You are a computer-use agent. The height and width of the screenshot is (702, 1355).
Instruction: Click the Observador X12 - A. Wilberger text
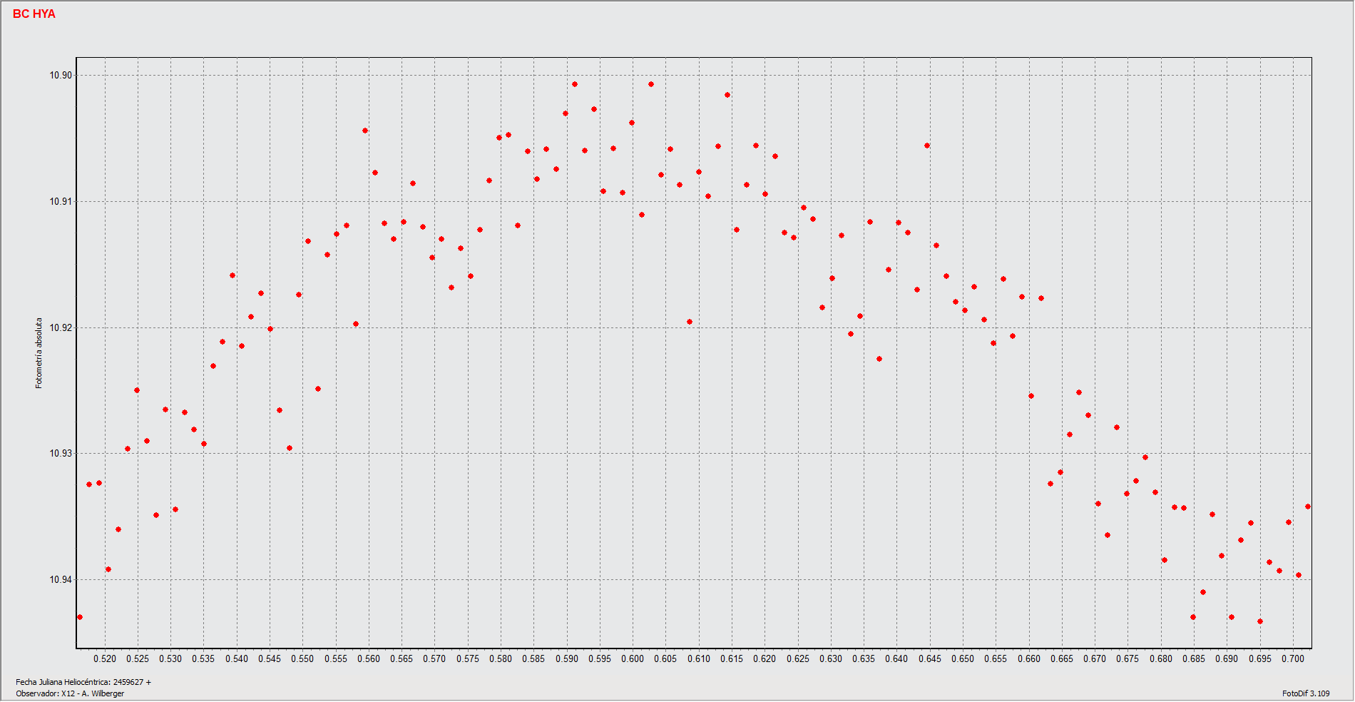click(x=70, y=693)
